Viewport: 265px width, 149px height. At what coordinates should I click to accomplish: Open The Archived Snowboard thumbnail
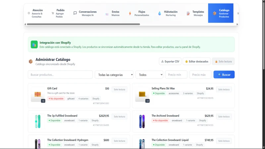(x=142, y=122)
